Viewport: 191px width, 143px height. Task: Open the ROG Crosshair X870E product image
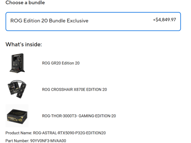point(17,89)
